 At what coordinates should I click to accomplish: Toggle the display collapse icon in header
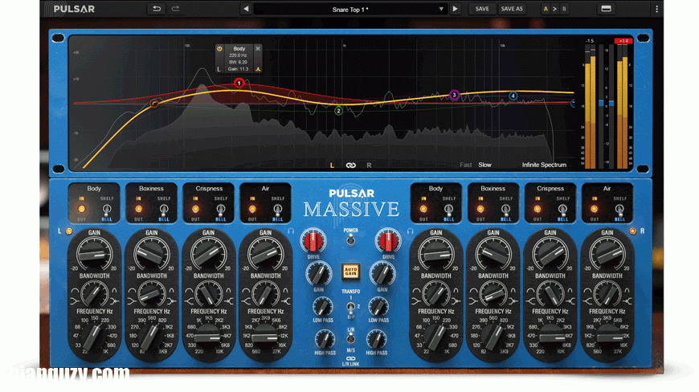[606, 9]
